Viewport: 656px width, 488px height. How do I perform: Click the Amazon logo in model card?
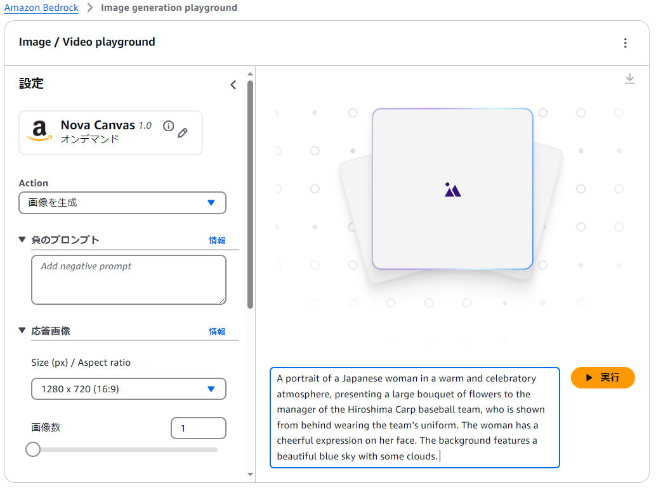click(x=39, y=131)
